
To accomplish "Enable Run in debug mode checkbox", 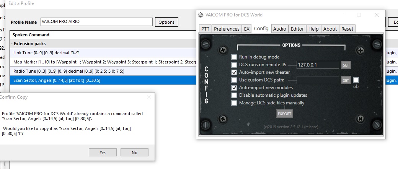I will point(234,57).
